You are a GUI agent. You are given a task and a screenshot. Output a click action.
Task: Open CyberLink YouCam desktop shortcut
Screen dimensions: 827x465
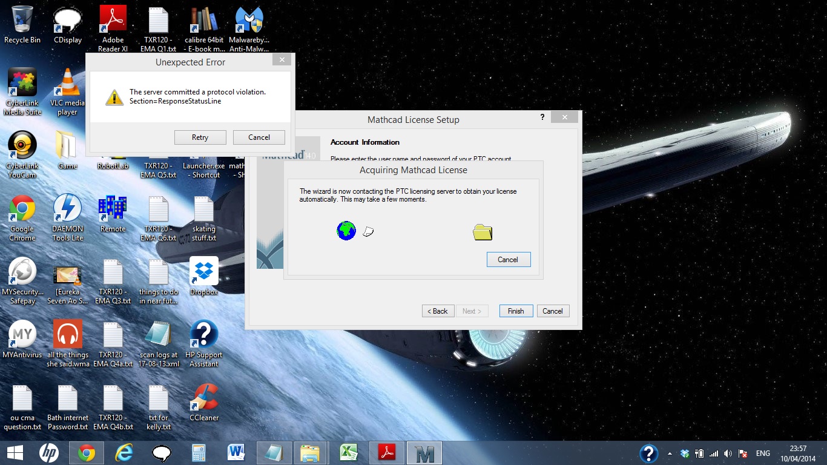point(22,155)
